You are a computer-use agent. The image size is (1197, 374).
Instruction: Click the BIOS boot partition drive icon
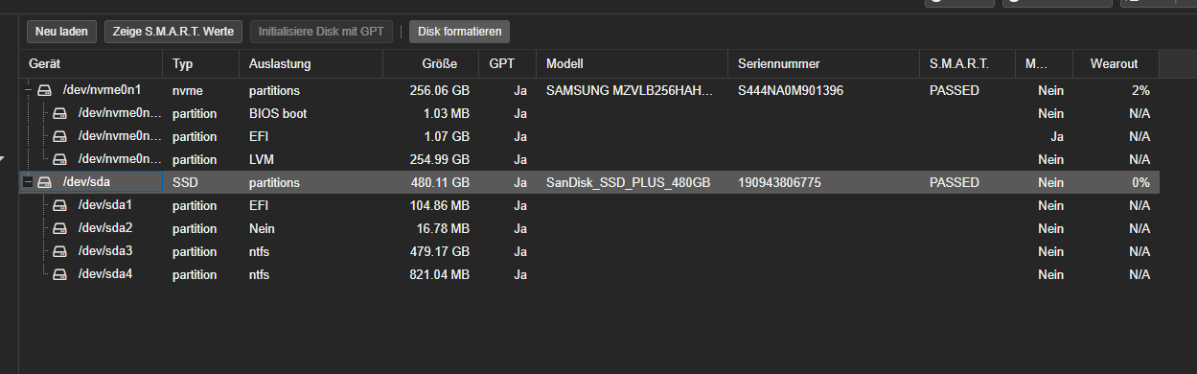pyautogui.click(x=59, y=113)
